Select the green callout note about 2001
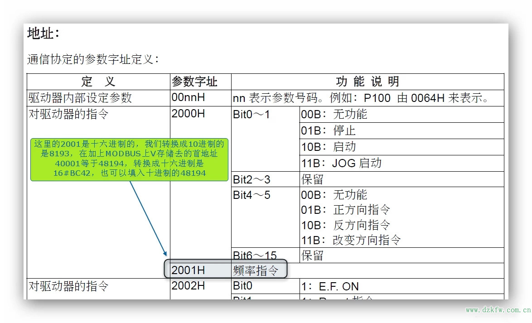 point(129,159)
